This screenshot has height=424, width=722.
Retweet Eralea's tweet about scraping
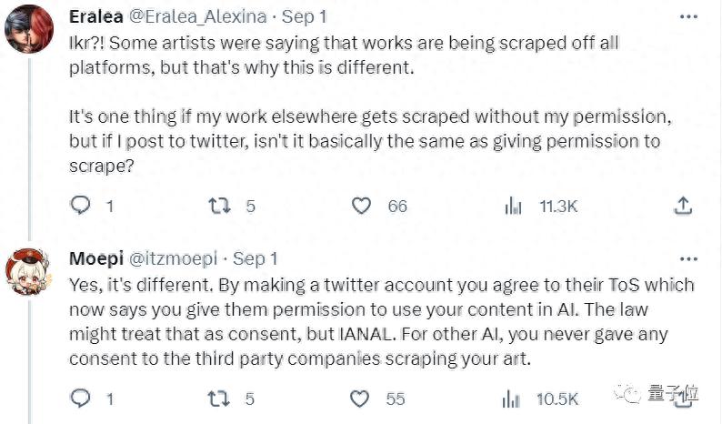tap(218, 207)
